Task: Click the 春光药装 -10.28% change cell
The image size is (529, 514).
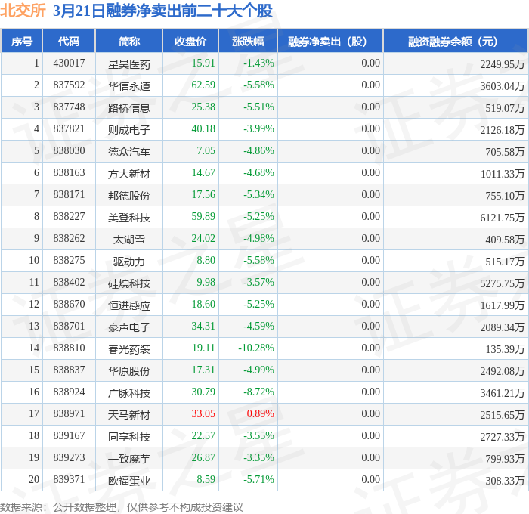Action: point(256,348)
